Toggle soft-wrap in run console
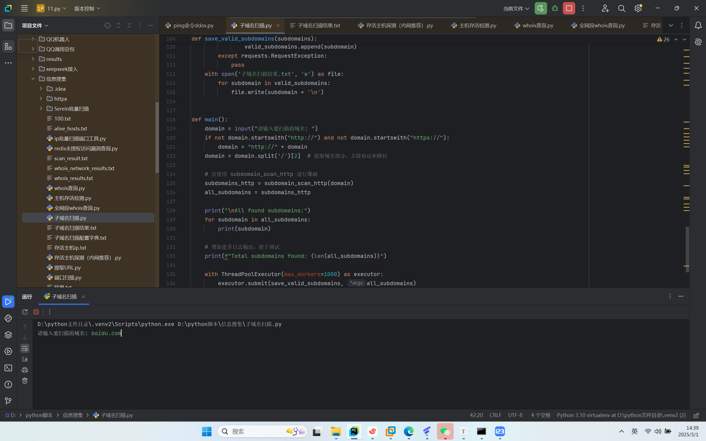 pyautogui.click(x=25, y=348)
